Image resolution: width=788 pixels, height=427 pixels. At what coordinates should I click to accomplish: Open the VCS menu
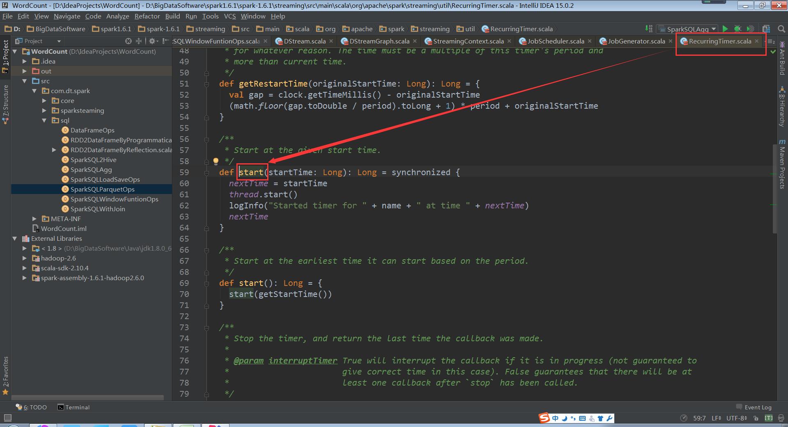point(230,16)
